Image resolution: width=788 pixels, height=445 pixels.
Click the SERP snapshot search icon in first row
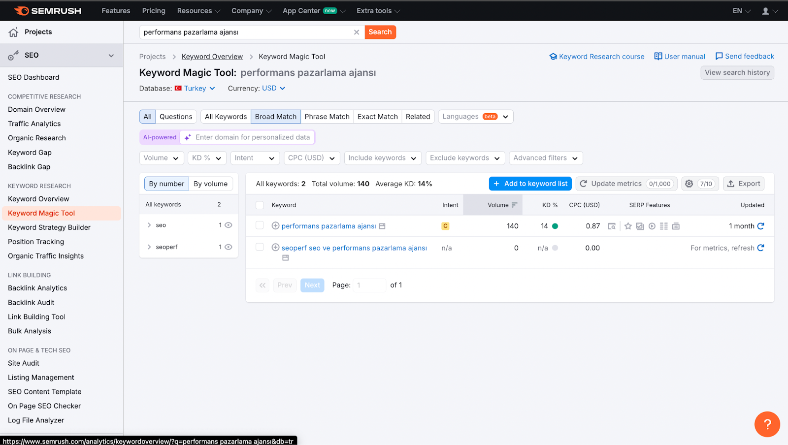(x=612, y=226)
